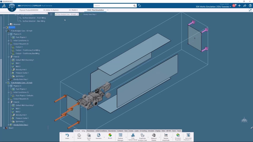Open the Material Palette dropdown arrow
Screen dimensions: 253x142
[x=159, y=137]
